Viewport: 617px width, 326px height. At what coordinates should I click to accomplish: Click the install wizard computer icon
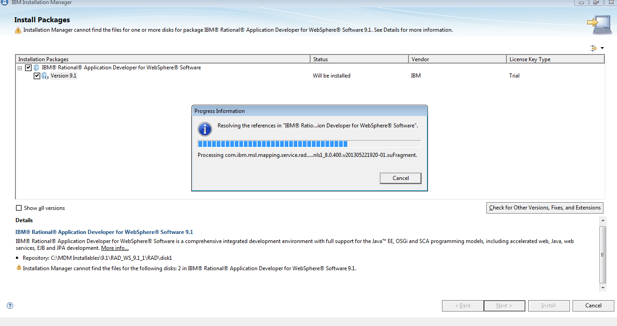pos(599,25)
